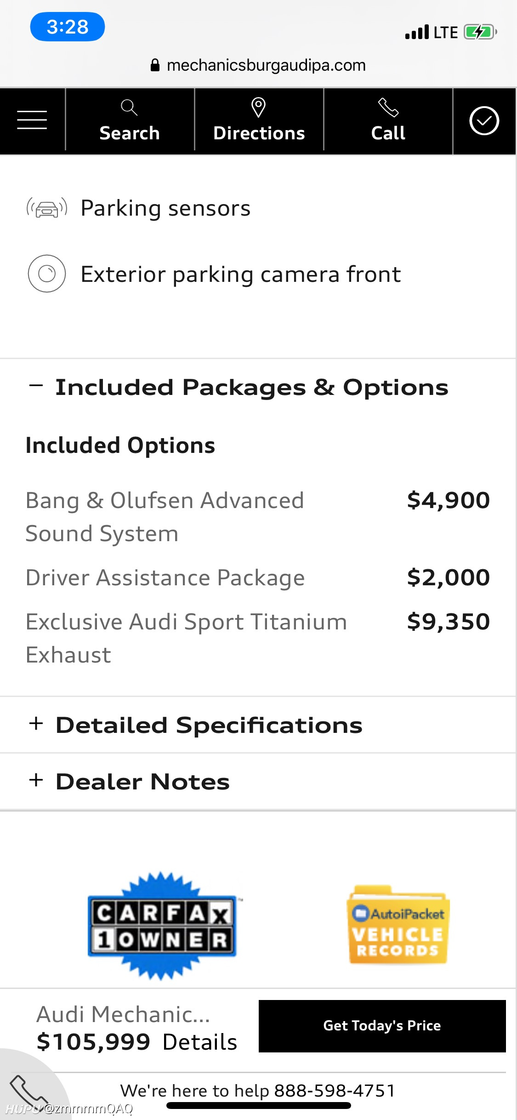The image size is (517, 1120).
Task: Click the Get Today's Price button
Action: pyautogui.click(x=382, y=1026)
